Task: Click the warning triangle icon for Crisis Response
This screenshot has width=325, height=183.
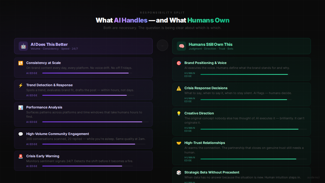Action: tap(179, 88)
